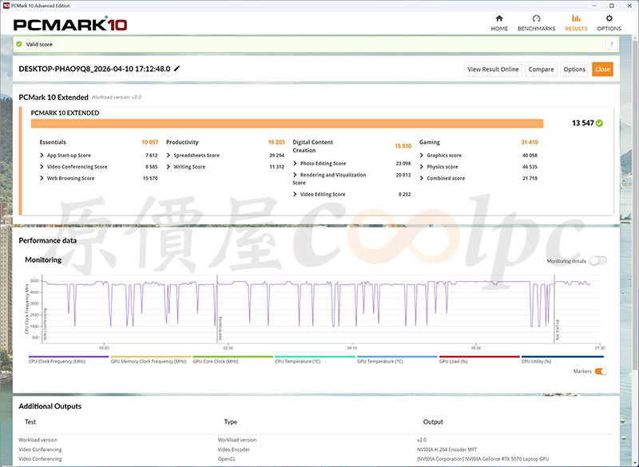Click the PCMark 10 logo
Screen dimensions: 639x467
[70, 24]
